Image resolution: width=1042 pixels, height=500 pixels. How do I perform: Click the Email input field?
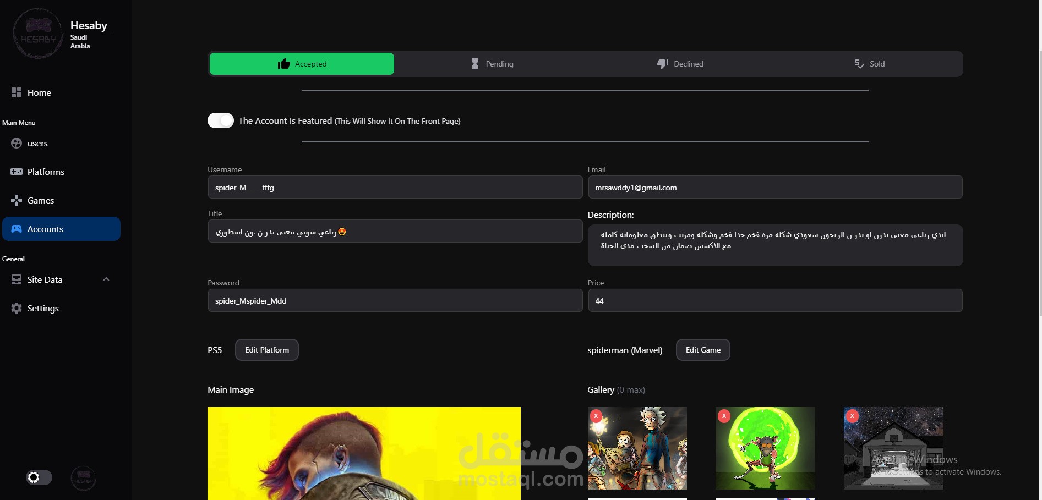(x=775, y=187)
